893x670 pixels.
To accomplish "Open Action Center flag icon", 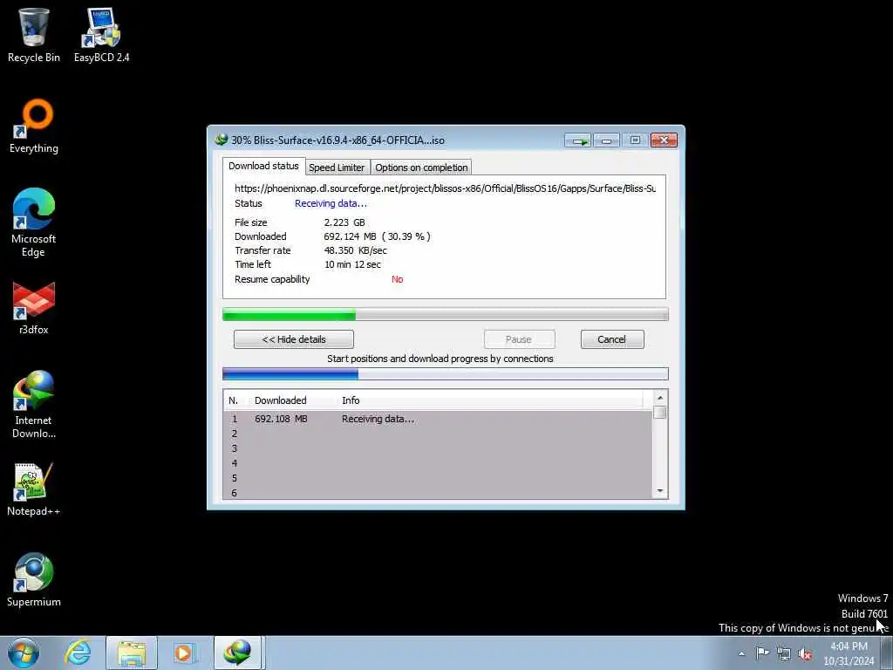I will [762, 653].
